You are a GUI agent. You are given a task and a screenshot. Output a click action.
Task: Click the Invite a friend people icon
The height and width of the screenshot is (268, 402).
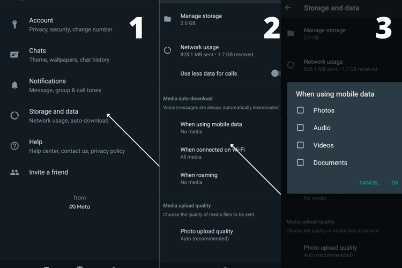[14, 173]
